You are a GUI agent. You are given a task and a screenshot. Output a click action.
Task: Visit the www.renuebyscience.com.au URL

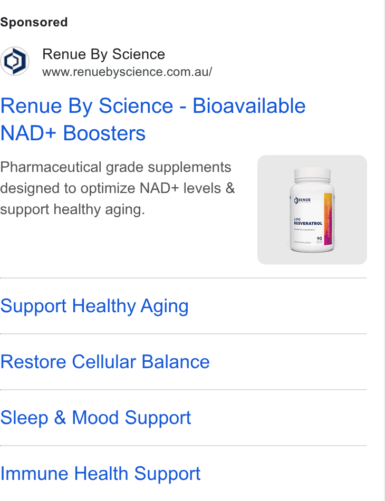tap(127, 72)
